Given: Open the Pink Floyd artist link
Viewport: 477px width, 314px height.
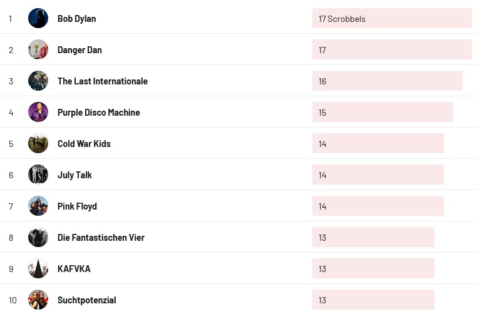Looking at the screenshot, I should point(77,206).
